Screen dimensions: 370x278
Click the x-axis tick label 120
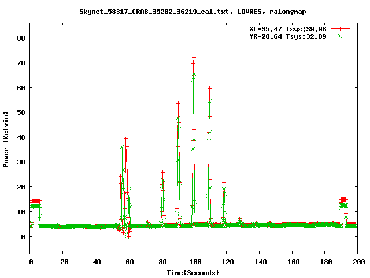point(228,262)
